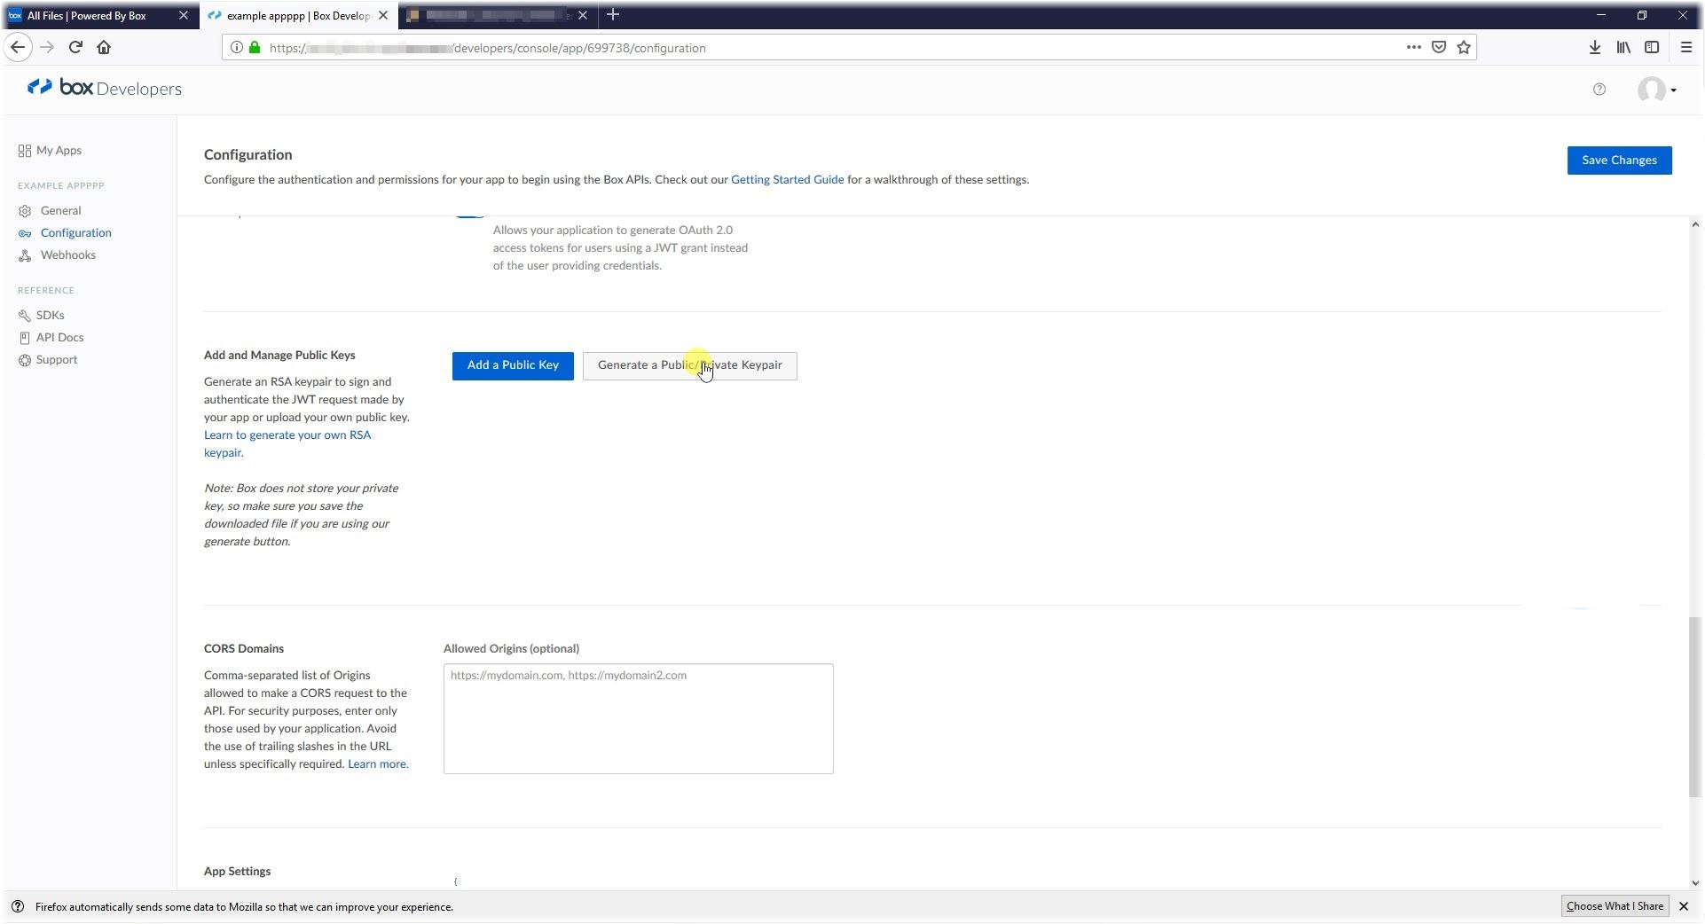Open the help question mark icon

[1599, 89]
